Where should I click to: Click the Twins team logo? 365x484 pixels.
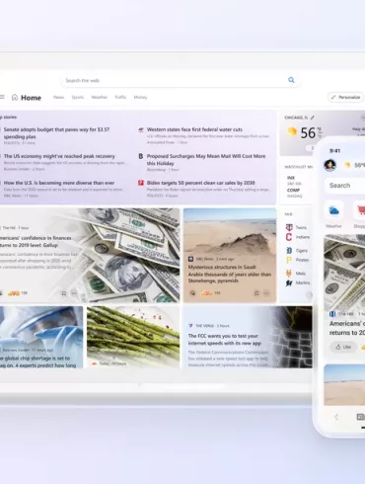click(x=289, y=227)
